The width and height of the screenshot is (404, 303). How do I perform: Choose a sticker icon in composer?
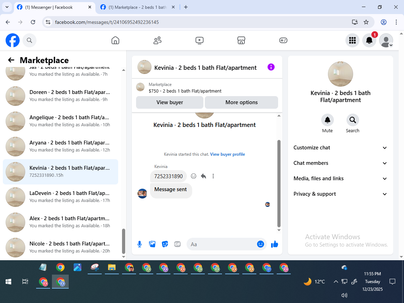[x=165, y=244]
